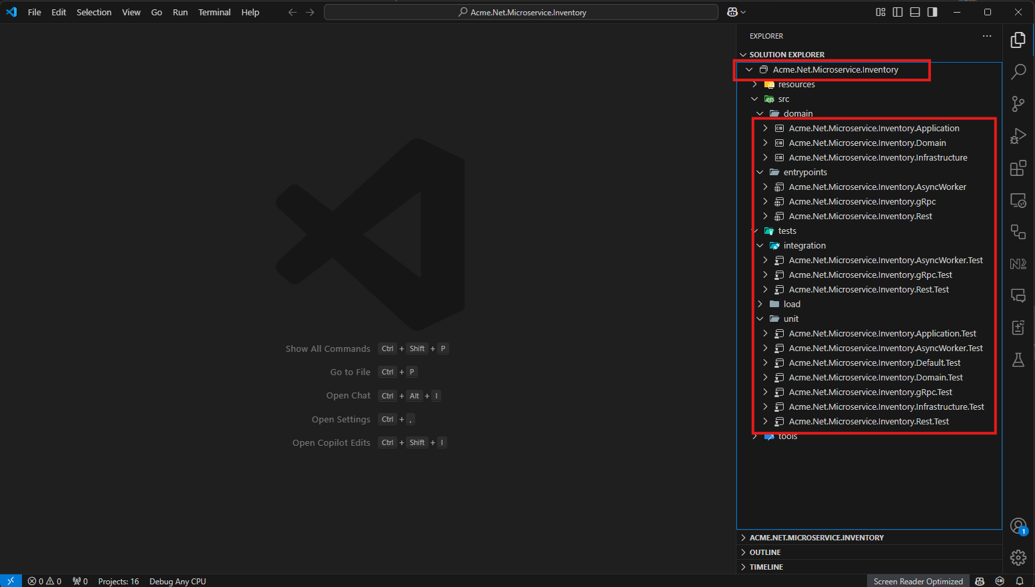The height and width of the screenshot is (587, 1035).
Task: Open Customize Layout icon in title bar
Action: (x=880, y=12)
